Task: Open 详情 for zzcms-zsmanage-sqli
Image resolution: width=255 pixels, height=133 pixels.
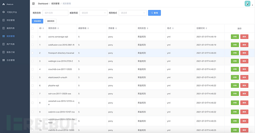Action: pos(235,37)
